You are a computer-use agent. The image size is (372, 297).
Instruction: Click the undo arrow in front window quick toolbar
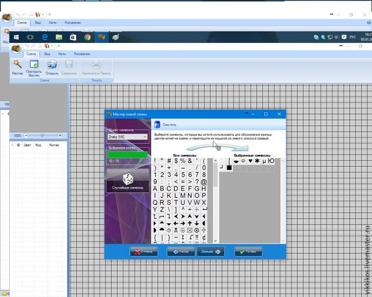(27, 46)
